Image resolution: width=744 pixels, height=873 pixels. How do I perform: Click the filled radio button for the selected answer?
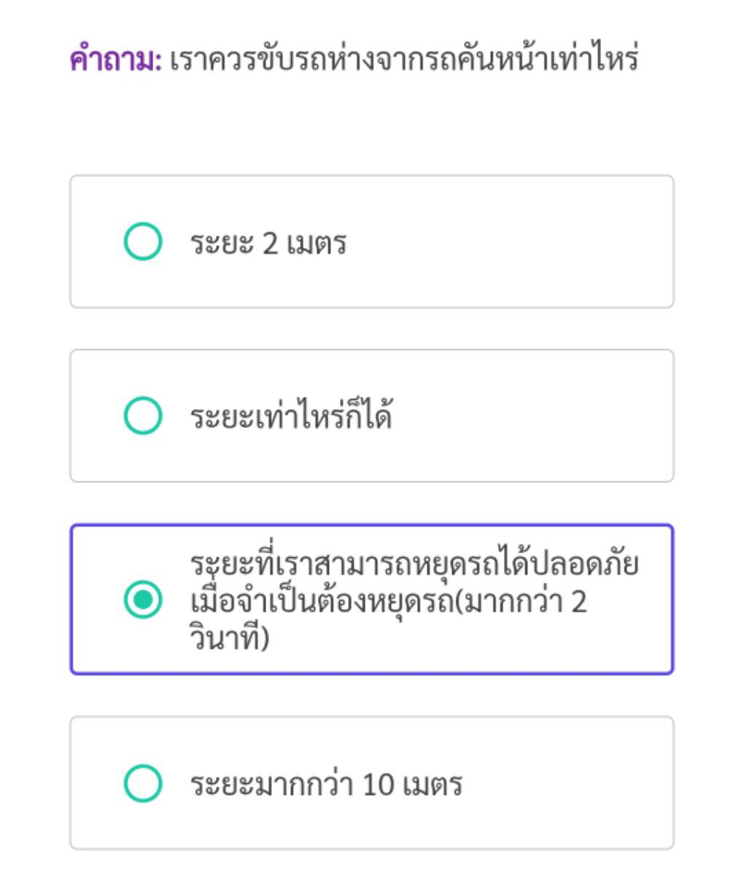tap(143, 600)
